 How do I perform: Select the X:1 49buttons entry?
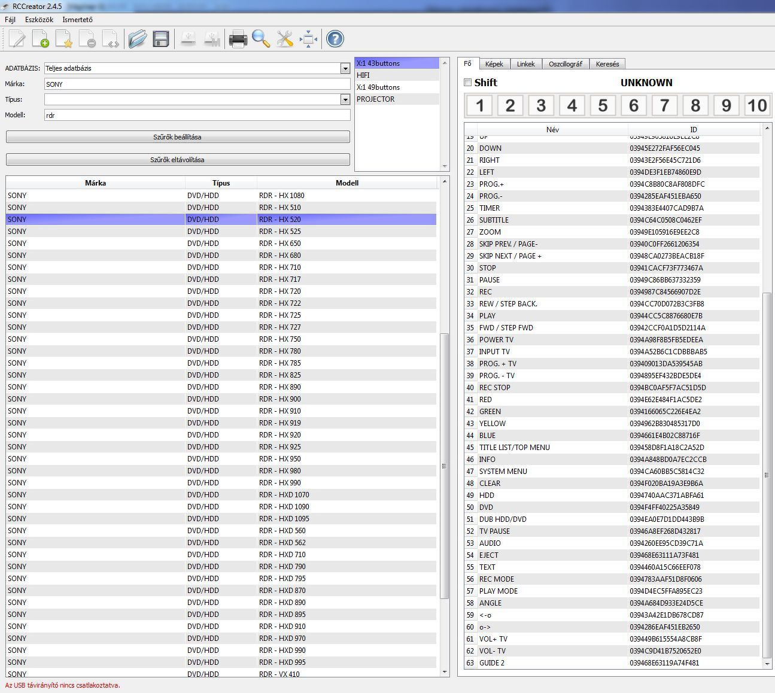point(397,87)
